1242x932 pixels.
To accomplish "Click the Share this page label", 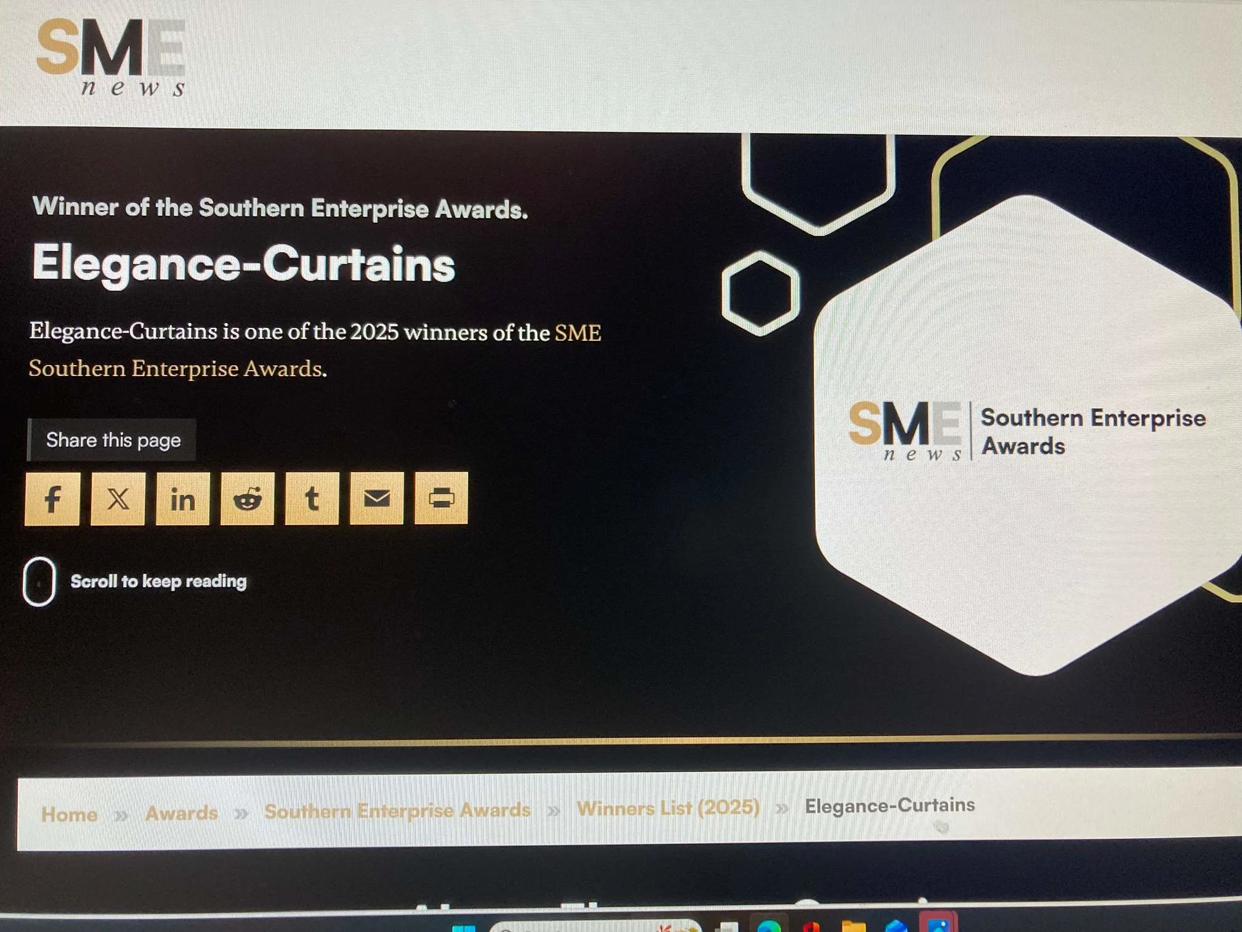I will click(x=113, y=440).
